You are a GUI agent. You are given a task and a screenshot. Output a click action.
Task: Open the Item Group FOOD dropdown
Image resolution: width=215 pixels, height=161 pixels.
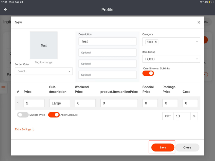[171, 59]
